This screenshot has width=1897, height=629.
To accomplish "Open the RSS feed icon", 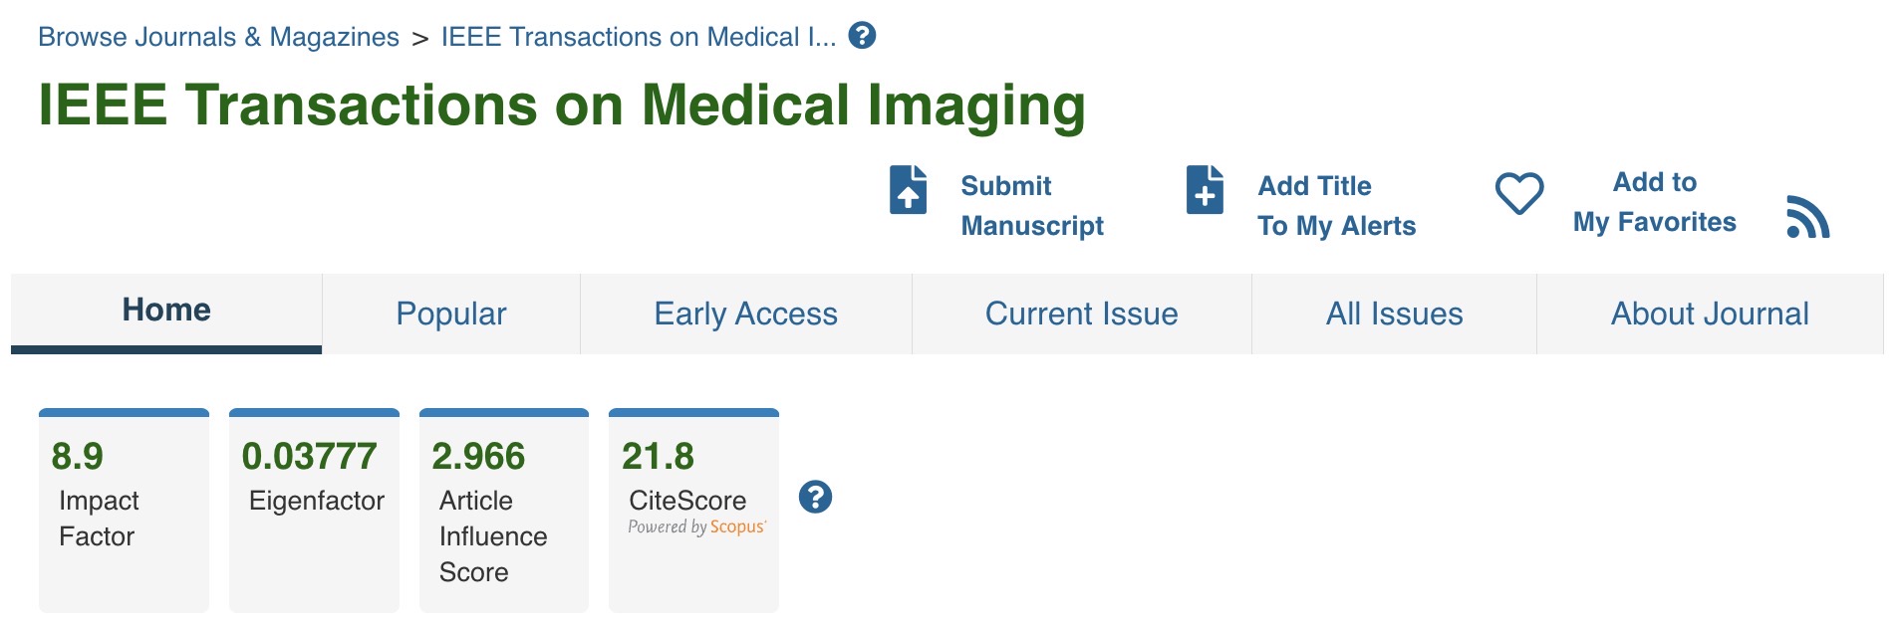I will (x=1808, y=217).
